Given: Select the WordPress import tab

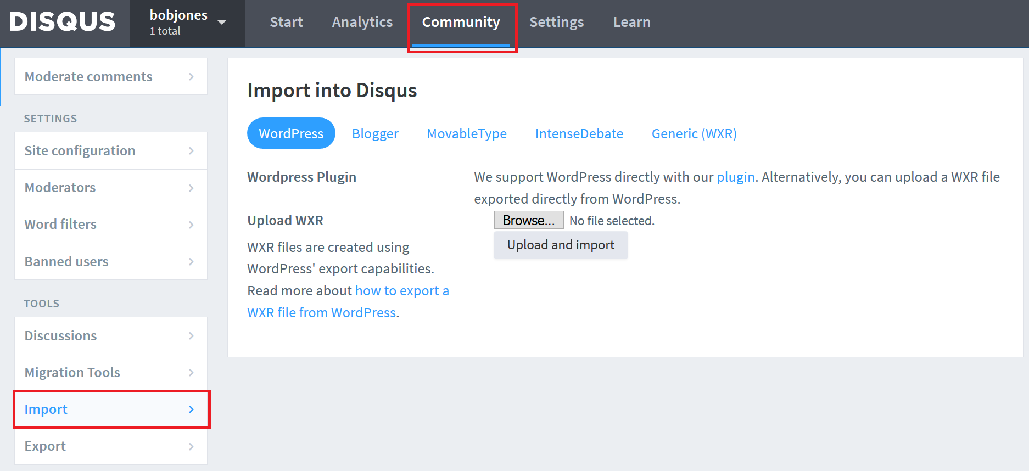Looking at the screenshot, I should pyautogui.click(x=291, y=133).
